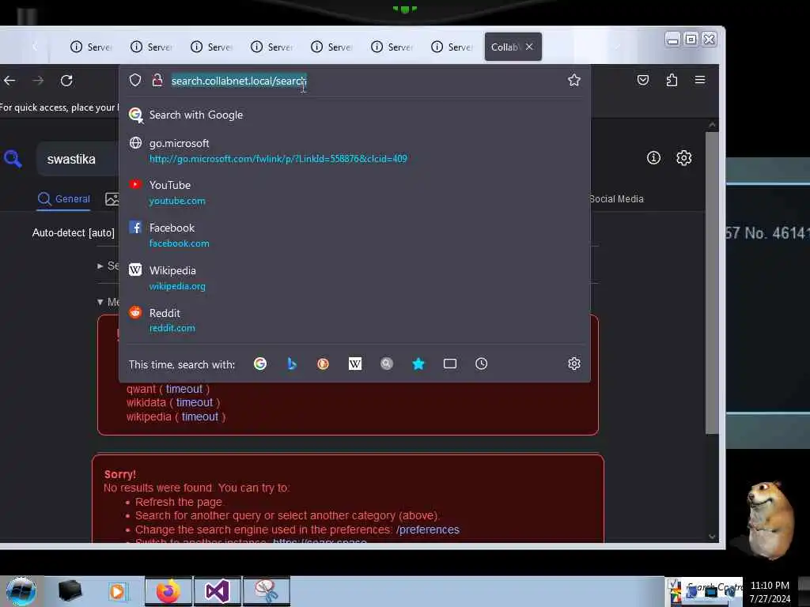Image resolution: width=810 pixels, height=607 pixels.
Task: Search this time with DuckDuckGo icon
Action: (x=324, y=364)
